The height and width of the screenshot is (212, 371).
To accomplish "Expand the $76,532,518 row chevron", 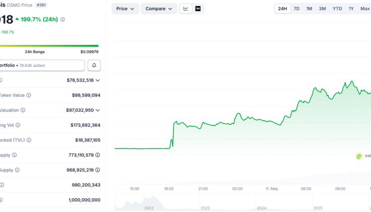I will coord(98,80).
